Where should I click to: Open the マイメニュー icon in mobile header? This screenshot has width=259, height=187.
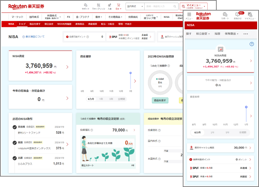pyautogui.click(x=250, y=16)
